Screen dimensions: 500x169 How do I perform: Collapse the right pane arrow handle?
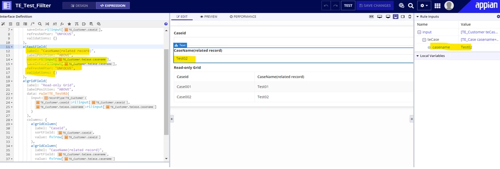411,118
